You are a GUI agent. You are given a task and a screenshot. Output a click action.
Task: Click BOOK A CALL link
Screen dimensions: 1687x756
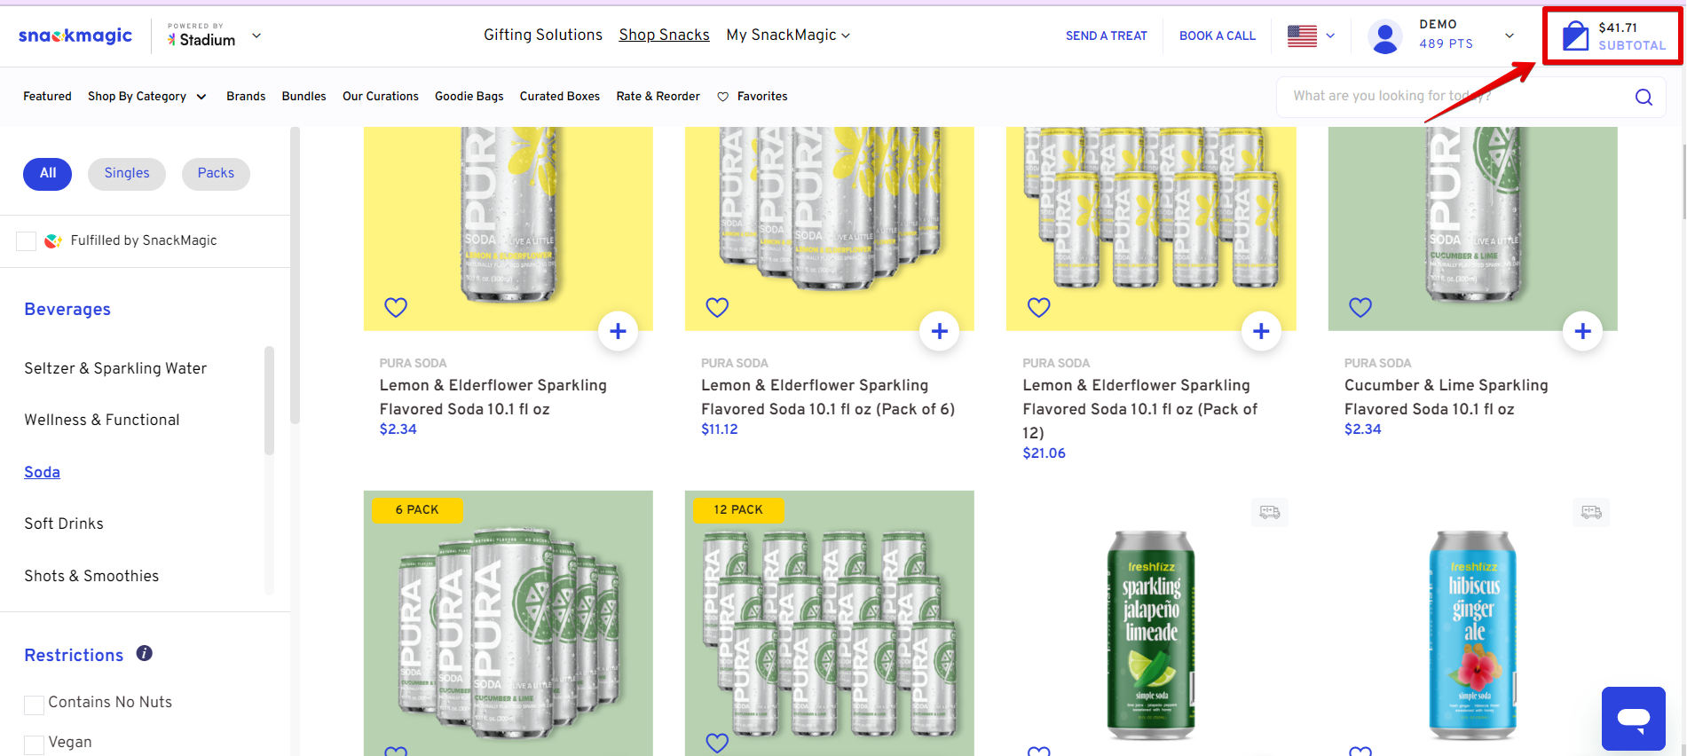(1218, 35)
